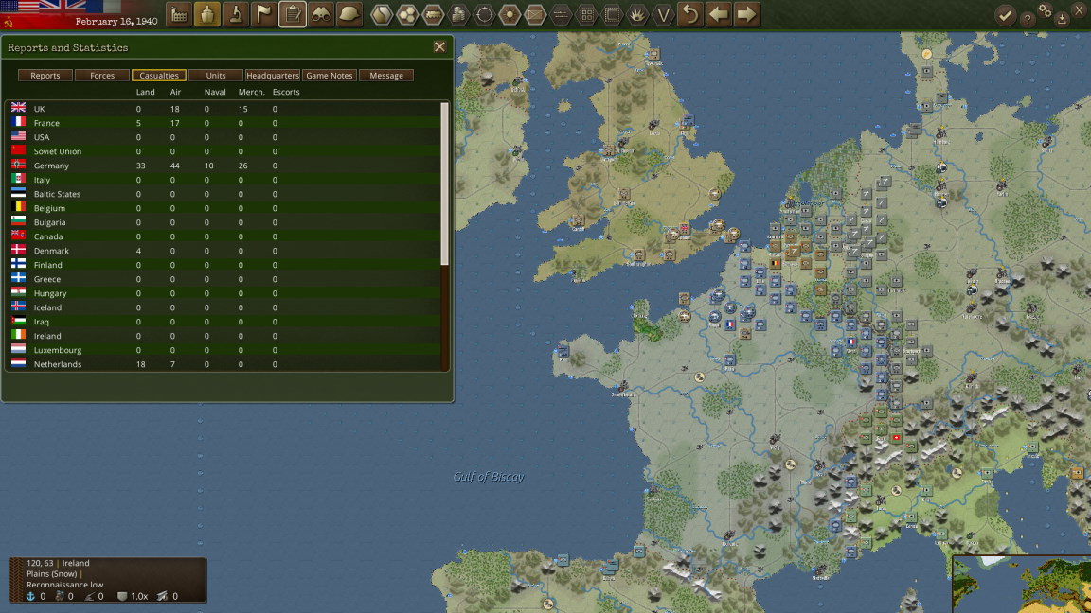This screenshot has height=613, width=1091.
Task: Click the Escorts column header
Action: pos(286,92)
